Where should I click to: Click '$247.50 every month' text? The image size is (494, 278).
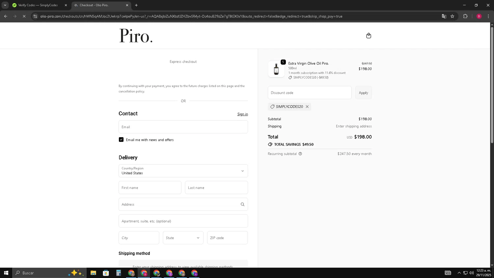click(354, 154)
